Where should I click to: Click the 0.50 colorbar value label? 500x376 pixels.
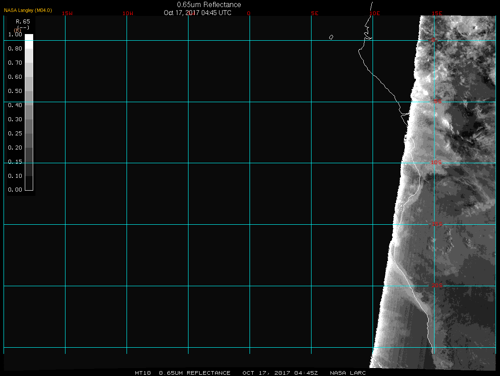click(x=15, y=91)
